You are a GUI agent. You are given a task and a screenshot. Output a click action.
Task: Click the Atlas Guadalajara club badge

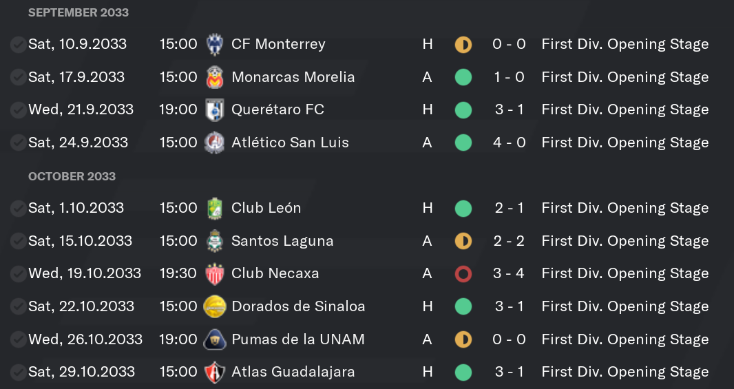pos(215,372)
